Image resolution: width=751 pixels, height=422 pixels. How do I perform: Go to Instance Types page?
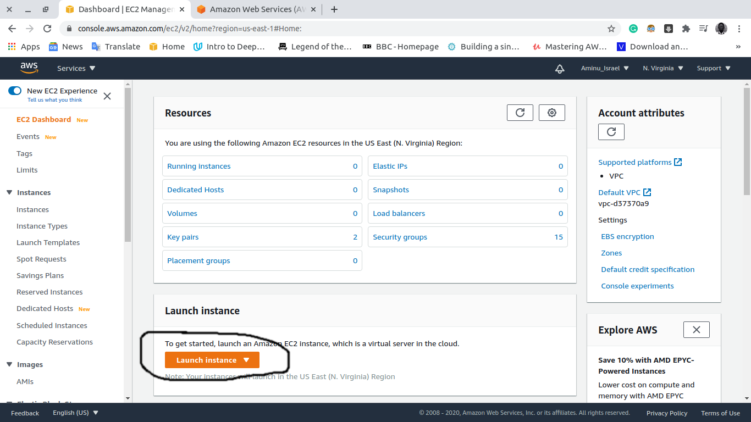click(x=42, y=226)
